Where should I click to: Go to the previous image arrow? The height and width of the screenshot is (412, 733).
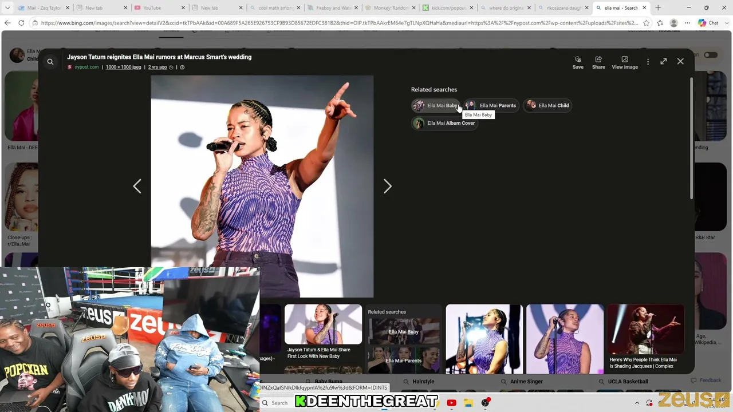137,186
